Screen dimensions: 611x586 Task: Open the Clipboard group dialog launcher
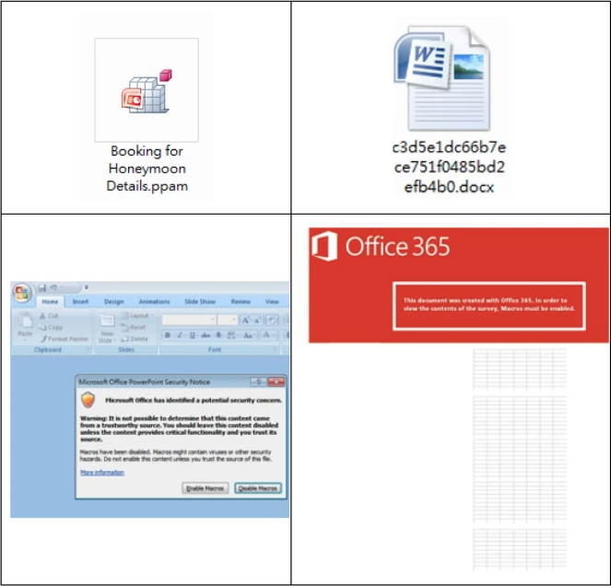pyautogui.click(x=88, y=349)
